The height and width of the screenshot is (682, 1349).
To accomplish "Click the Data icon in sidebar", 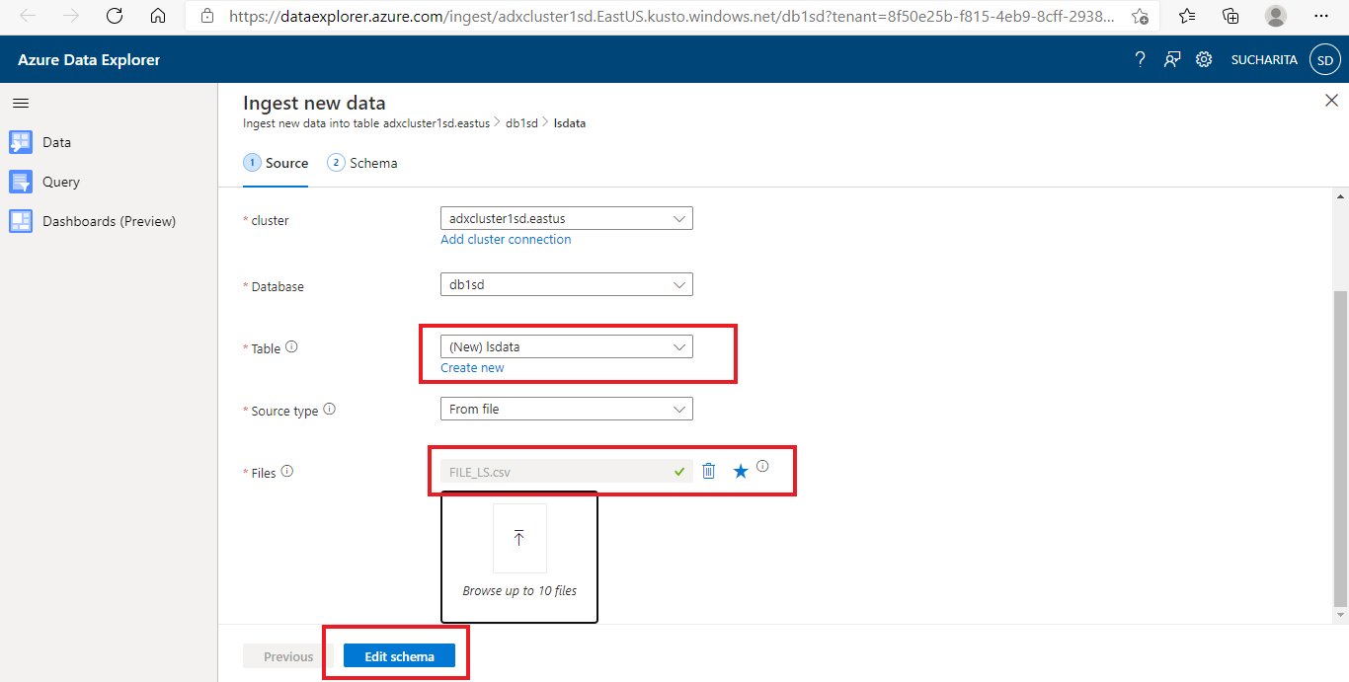I will point(21,142).
